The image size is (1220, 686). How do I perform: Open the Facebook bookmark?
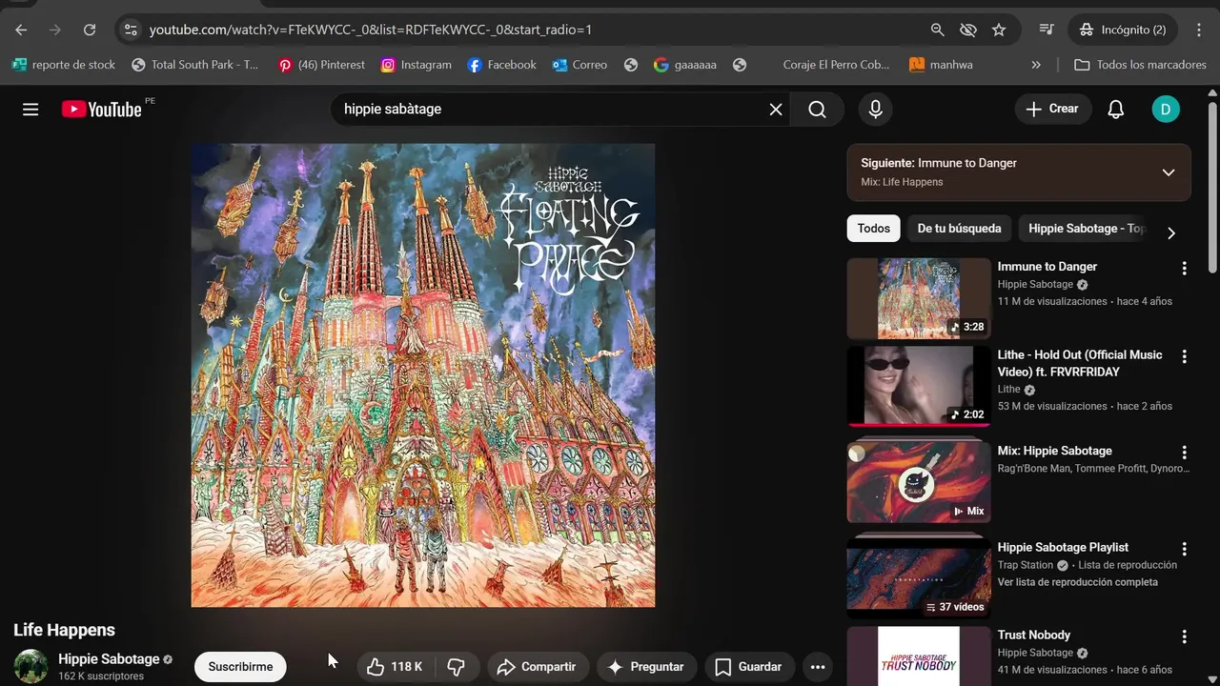coord(501,65)
